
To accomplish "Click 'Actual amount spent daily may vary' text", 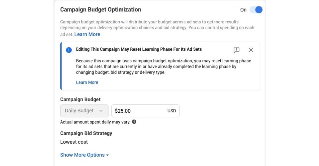I will [x=95, y=122].
